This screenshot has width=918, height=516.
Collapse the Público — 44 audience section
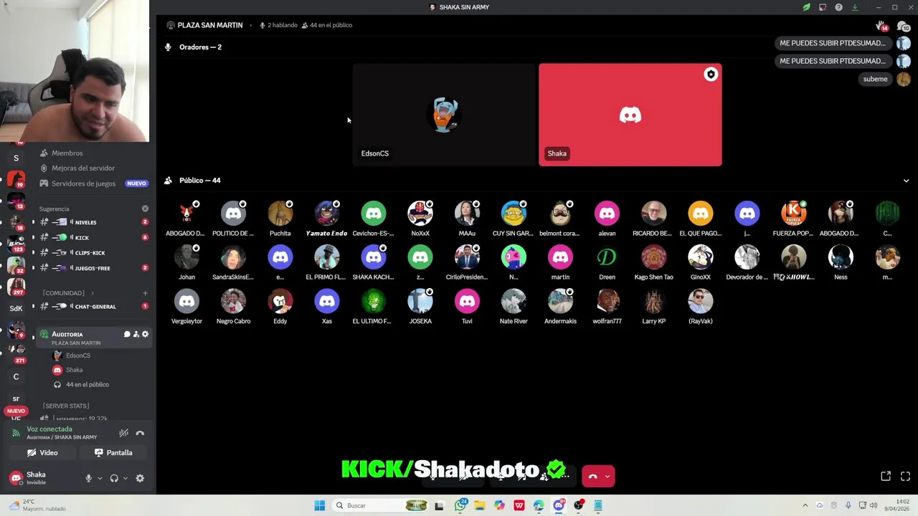tap(906, 181)
